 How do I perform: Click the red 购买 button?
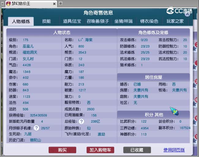coord(62,150)
